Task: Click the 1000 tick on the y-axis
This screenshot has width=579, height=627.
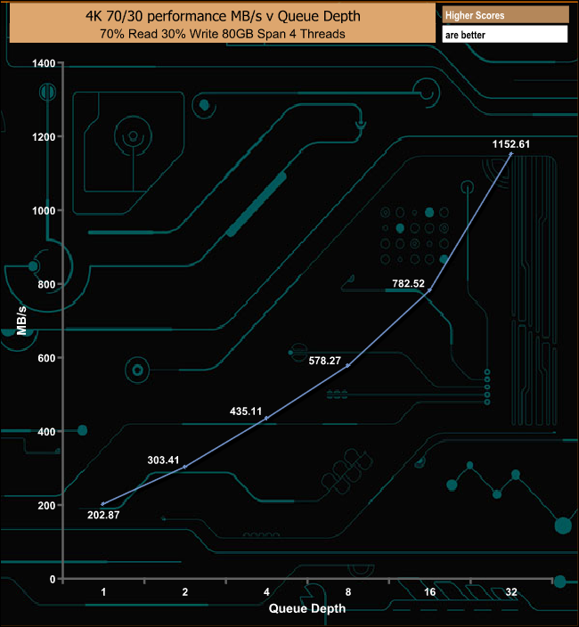Action: pyautogui.click(x=44, y=210)
